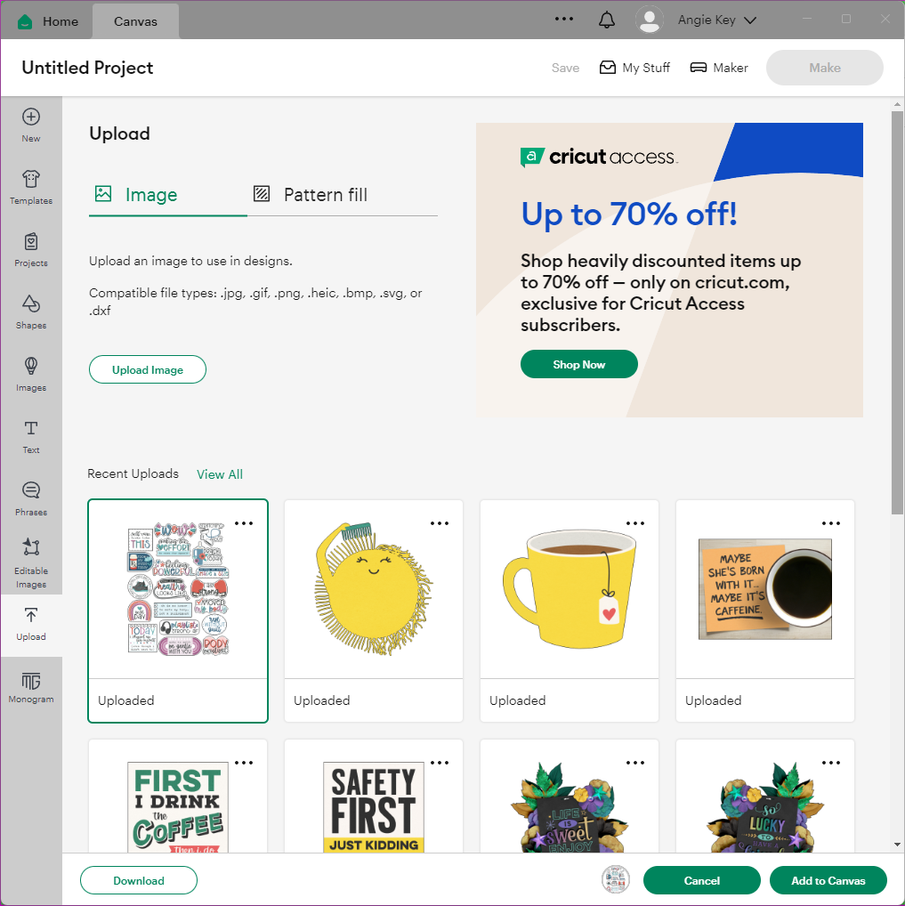Viewport: 905px width, 906px height.
Task: Open the three-dot menu in title bar
Action: 563,19
